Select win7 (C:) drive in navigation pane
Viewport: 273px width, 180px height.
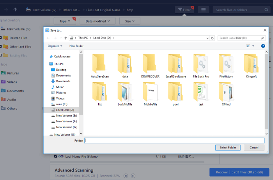pyautogui.click(x=59, y=104)
